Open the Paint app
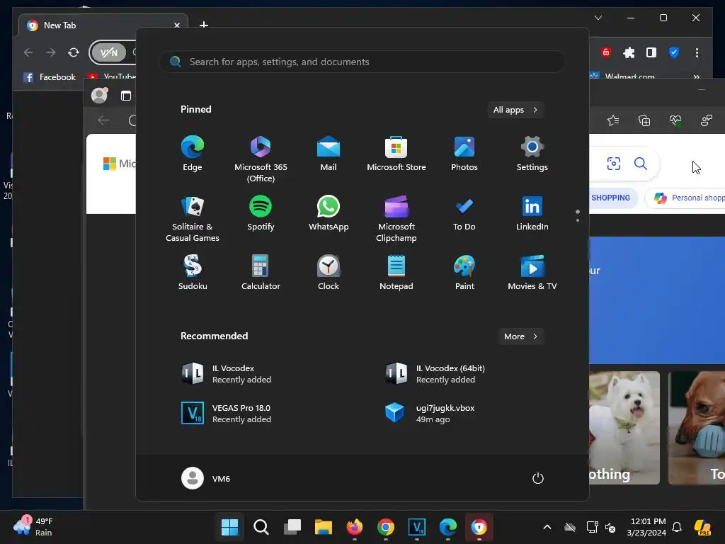 [x=464, y=273]
